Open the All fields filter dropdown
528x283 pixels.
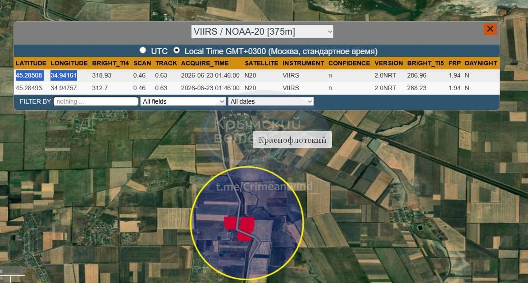pos(183,101)
